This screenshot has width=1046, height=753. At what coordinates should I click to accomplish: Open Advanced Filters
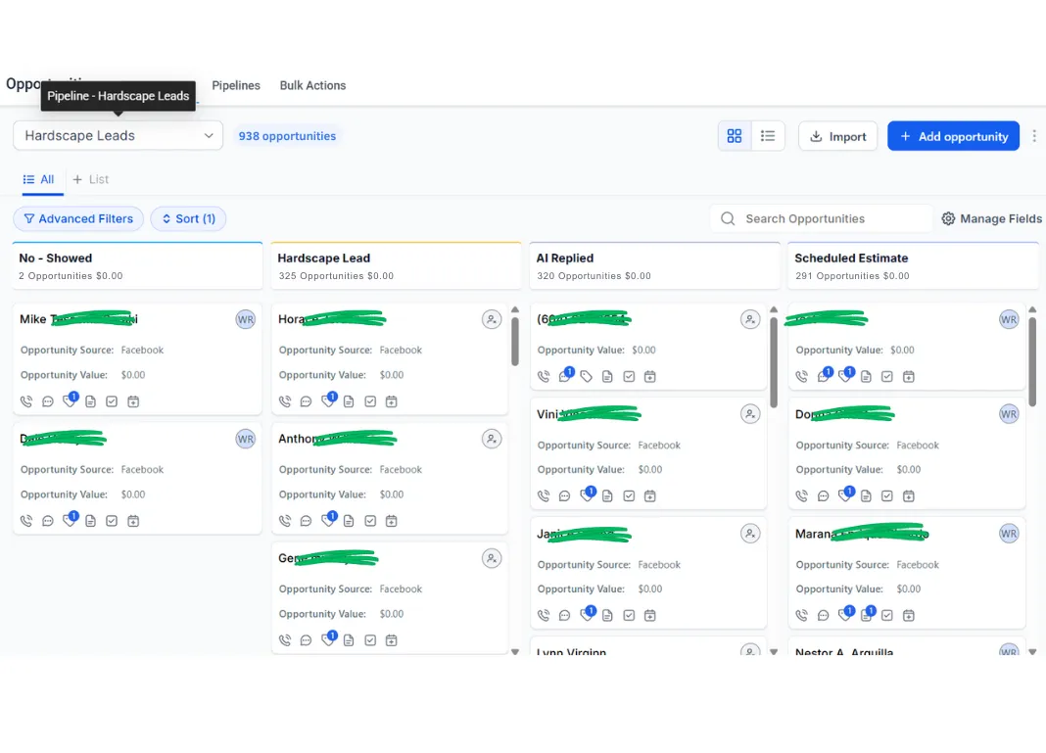point(78,218)
